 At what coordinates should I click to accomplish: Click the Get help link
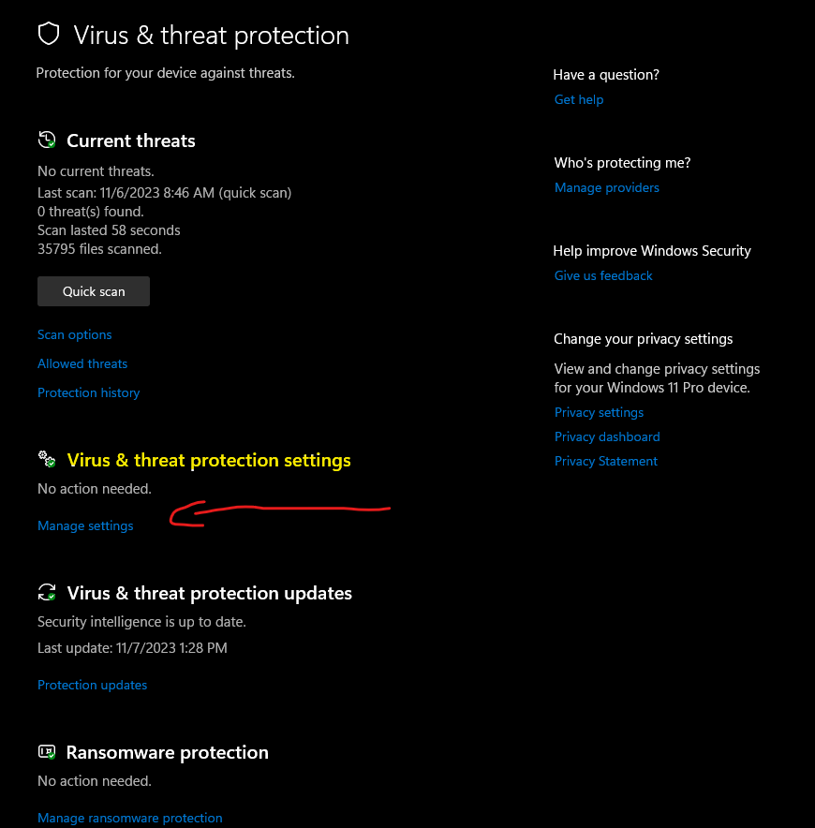579,99
